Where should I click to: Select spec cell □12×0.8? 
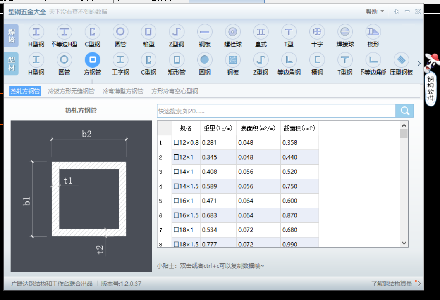(x=186, y=142)
